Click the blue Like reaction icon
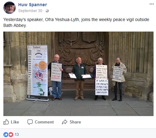Image resolution: width=156 pixels, height=138 pixels. pyautogui.click(x=6, y=135)
